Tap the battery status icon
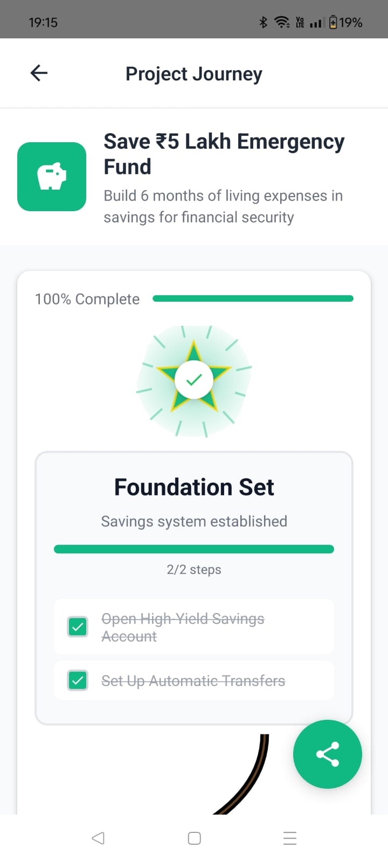The image size is (388, 862). tap(334, 22)
